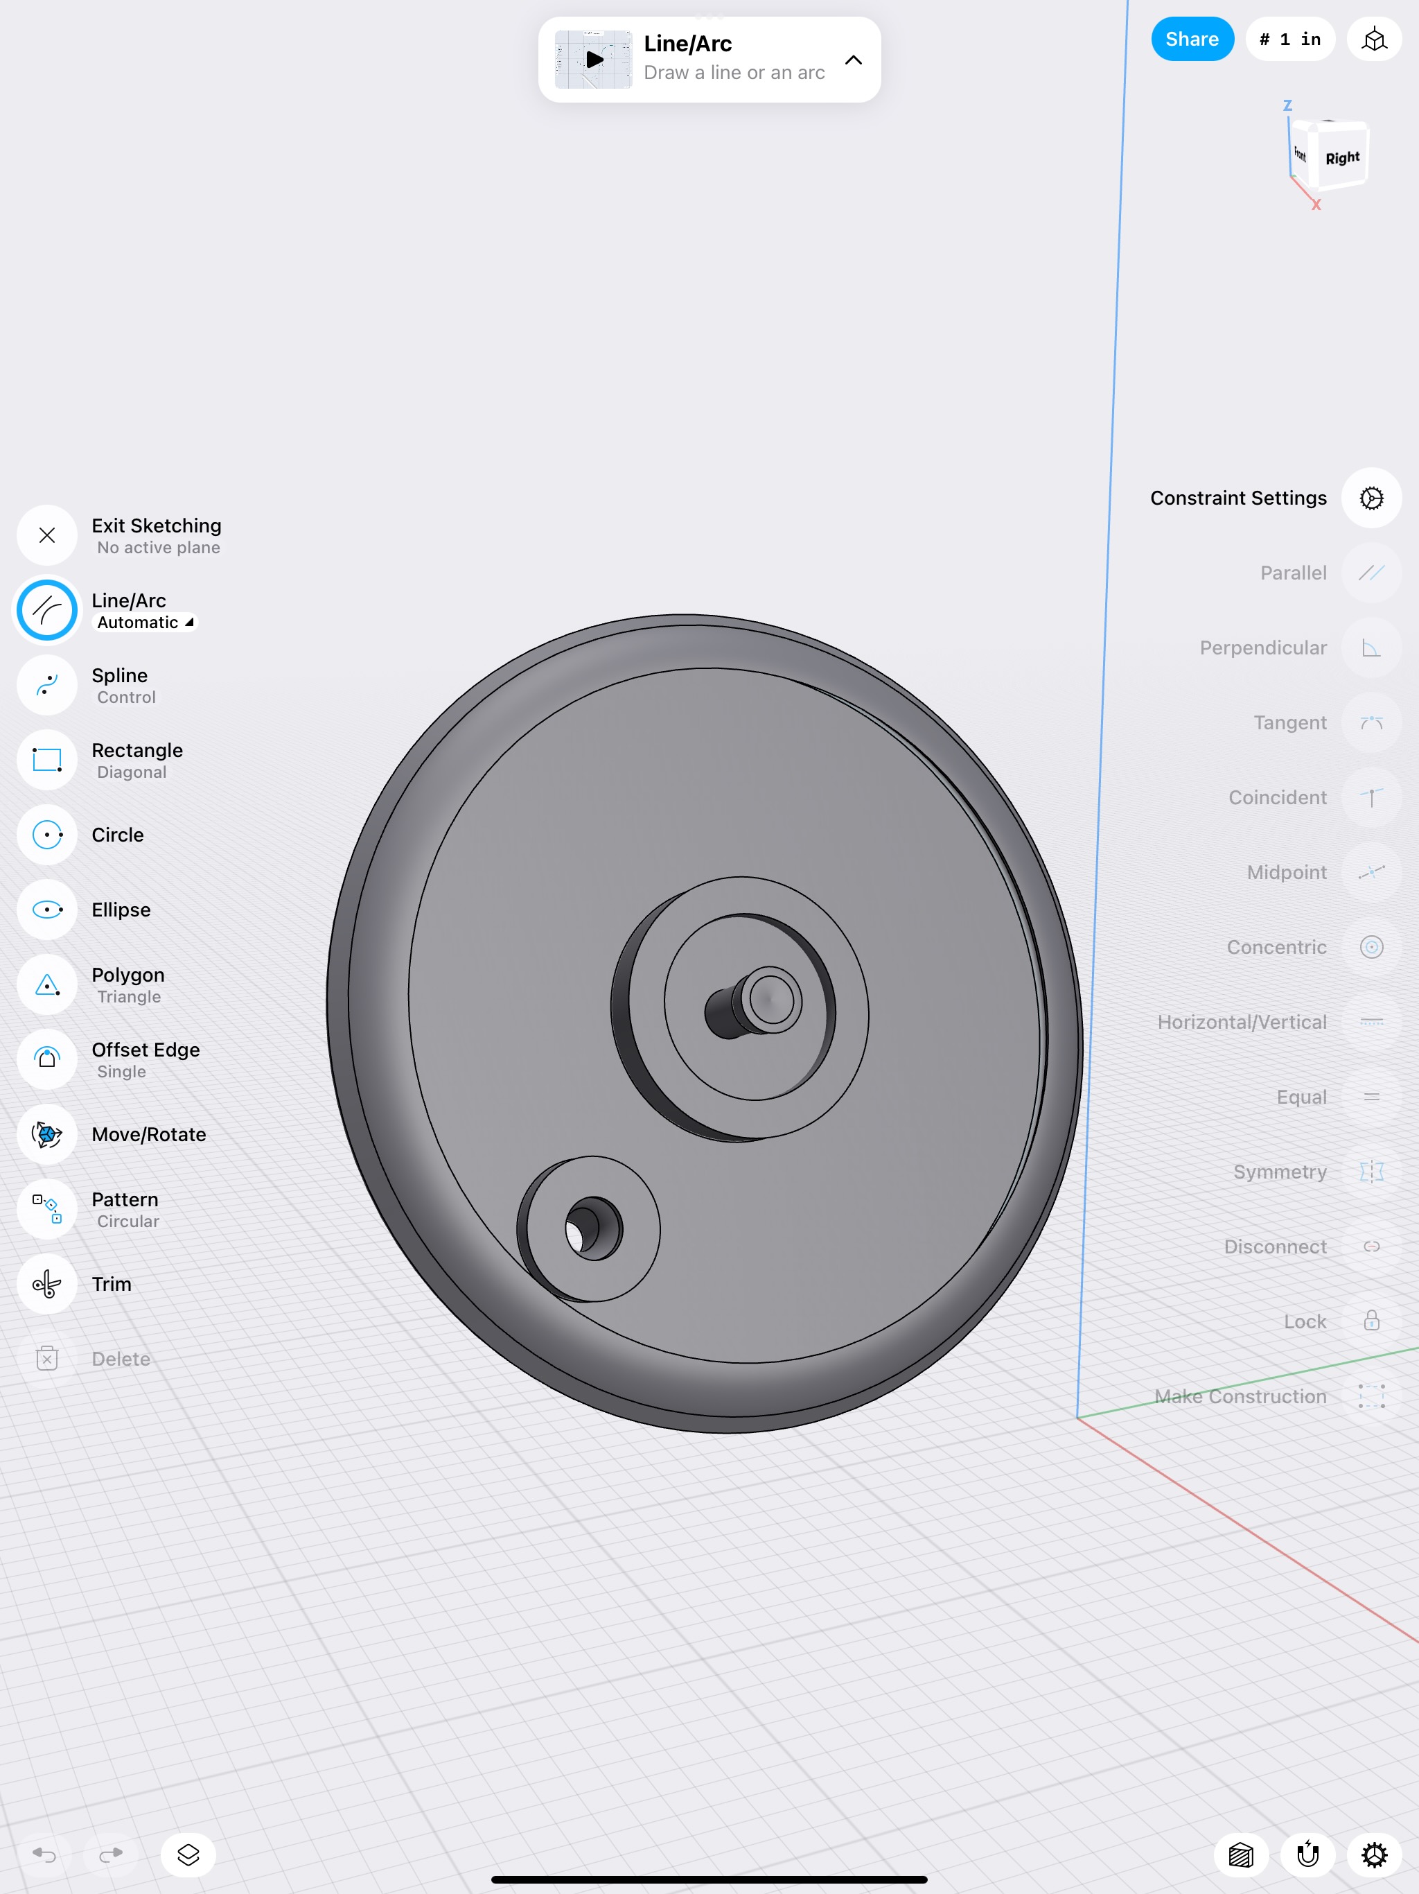The image size is (1419, 1894).
Task: Select the Spline tool icon
Action: 47,685
